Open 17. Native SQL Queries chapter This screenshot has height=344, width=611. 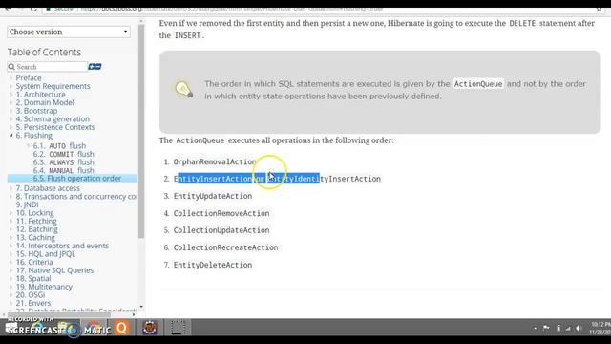(54, 270)
